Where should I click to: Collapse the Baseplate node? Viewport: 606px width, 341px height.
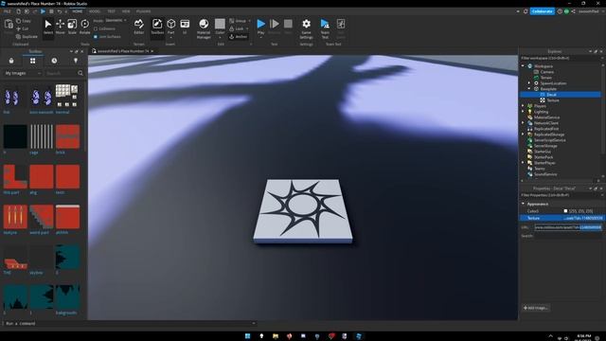click(x=529, y=89)
